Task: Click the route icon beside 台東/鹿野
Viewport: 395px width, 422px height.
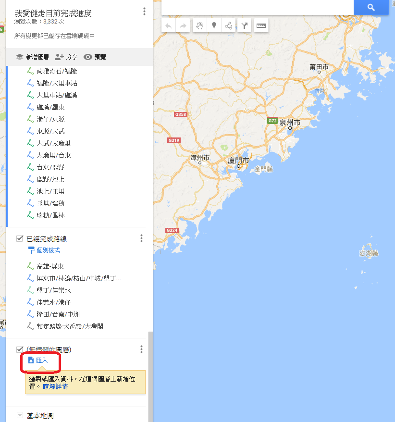Action: 30,167
